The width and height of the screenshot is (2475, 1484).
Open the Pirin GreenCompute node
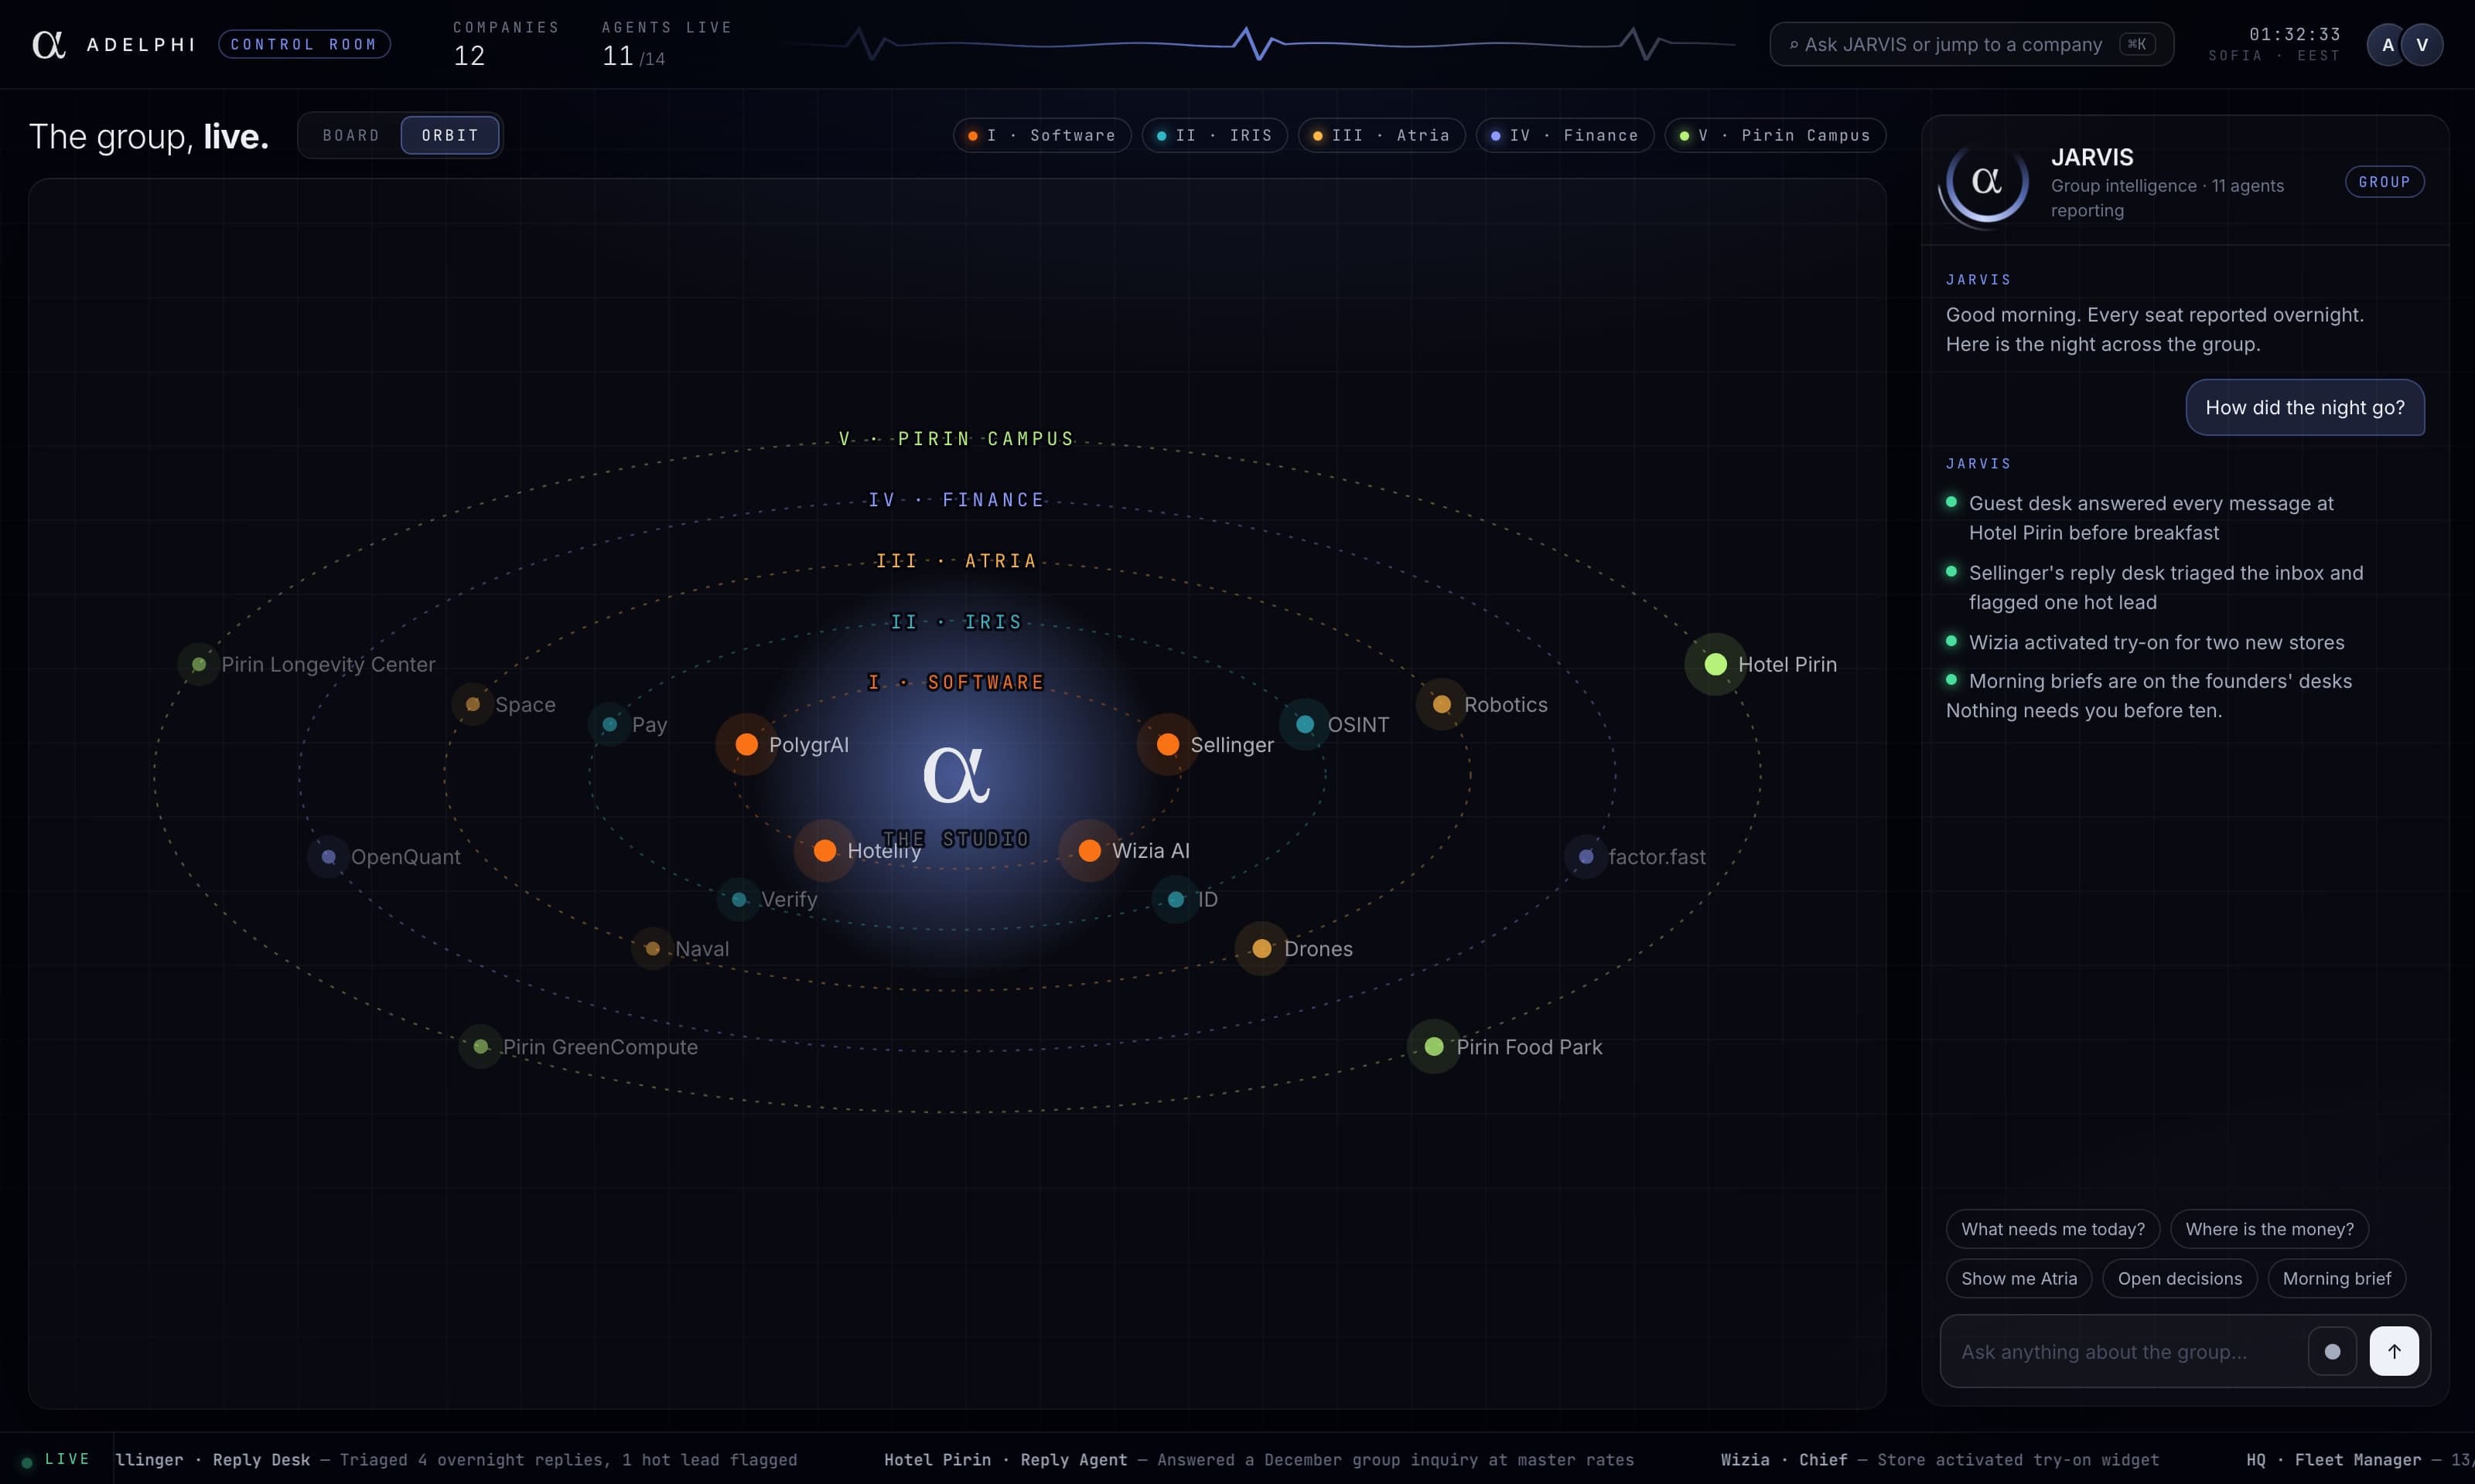point(480,1046)
